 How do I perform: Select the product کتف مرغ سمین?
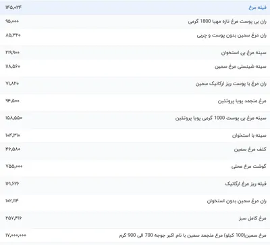point(250,149)
